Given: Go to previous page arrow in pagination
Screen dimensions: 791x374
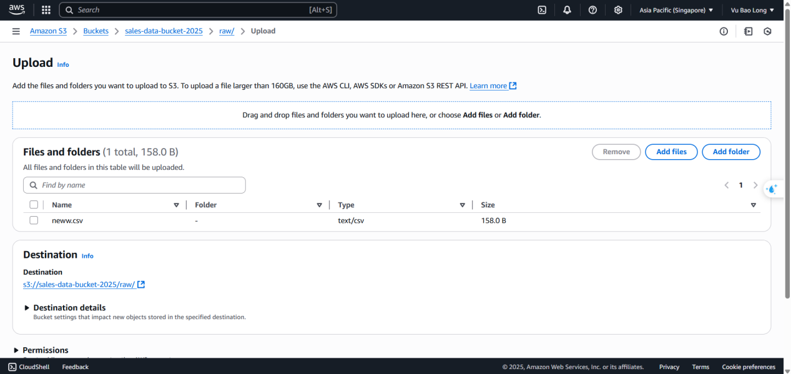Looking at the screenshot, I should pyautogui.click(x=727, y=185).
